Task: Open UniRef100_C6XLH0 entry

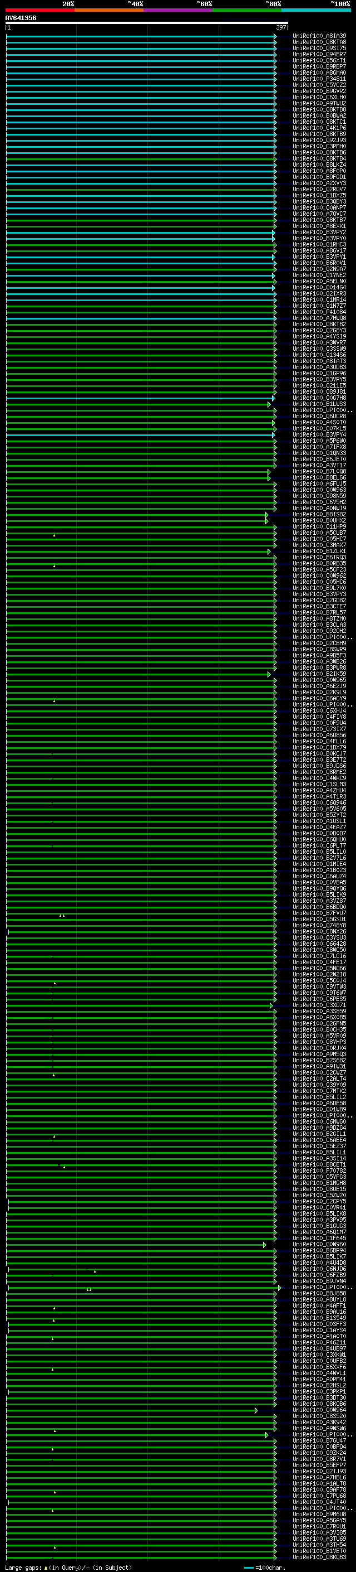Action: [319, 97]
